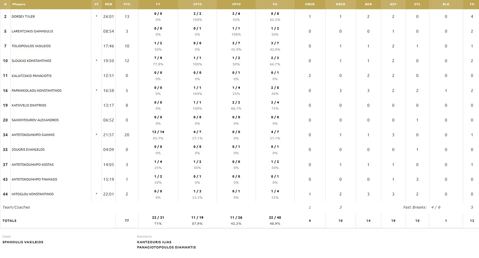Click the STL column header
This screenshot has height=258, width=479.
(417, 4)
